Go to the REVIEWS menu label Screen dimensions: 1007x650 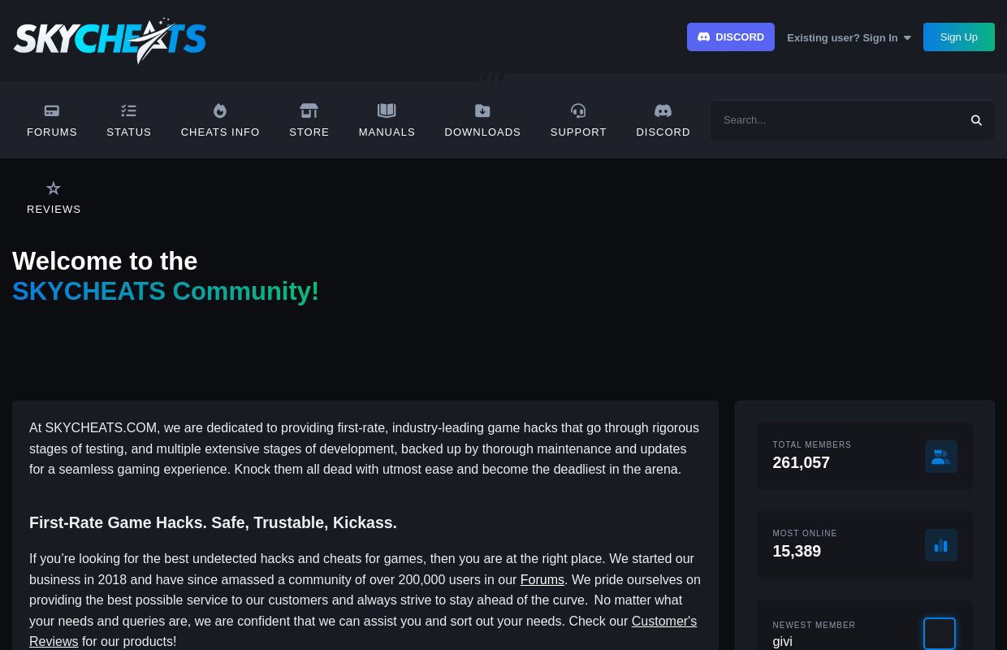click(x=54, y=209)
